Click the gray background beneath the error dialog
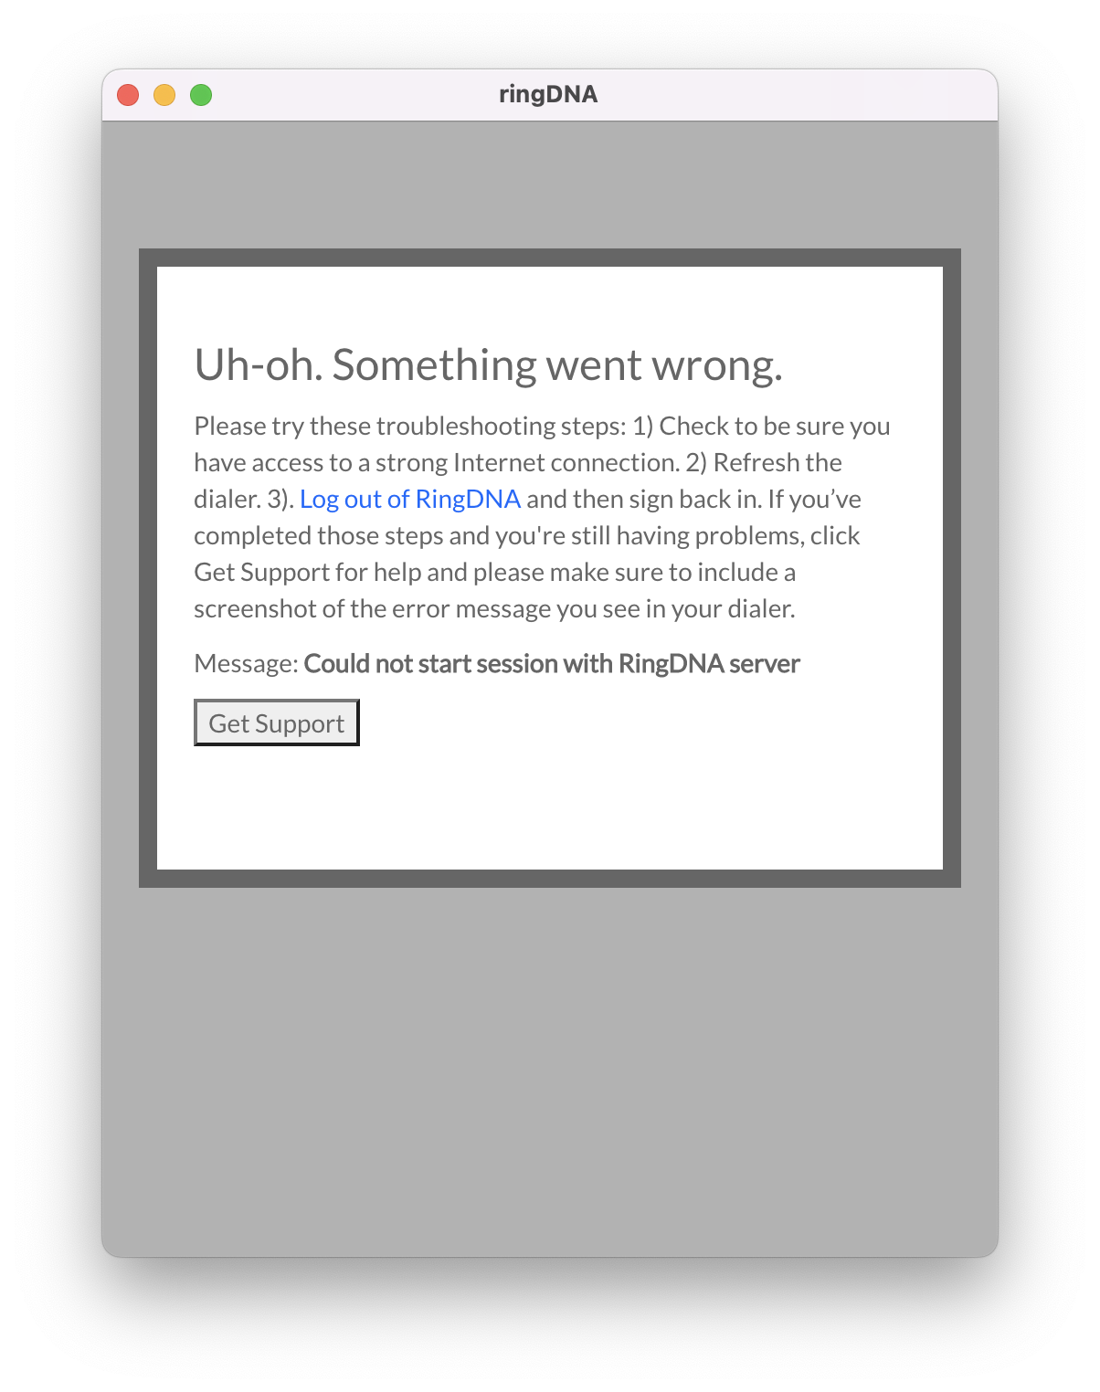This screenshot has width=1100, height=1392. (550, 1069)
